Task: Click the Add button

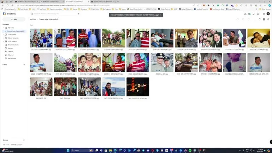Action: (14, 19)
